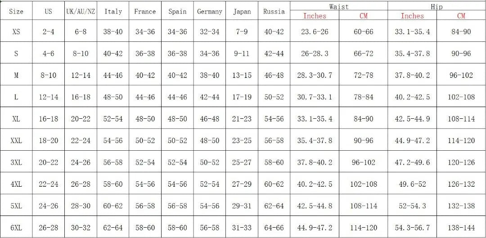Click the Spain cell for size XL

(x=177, y=119)
